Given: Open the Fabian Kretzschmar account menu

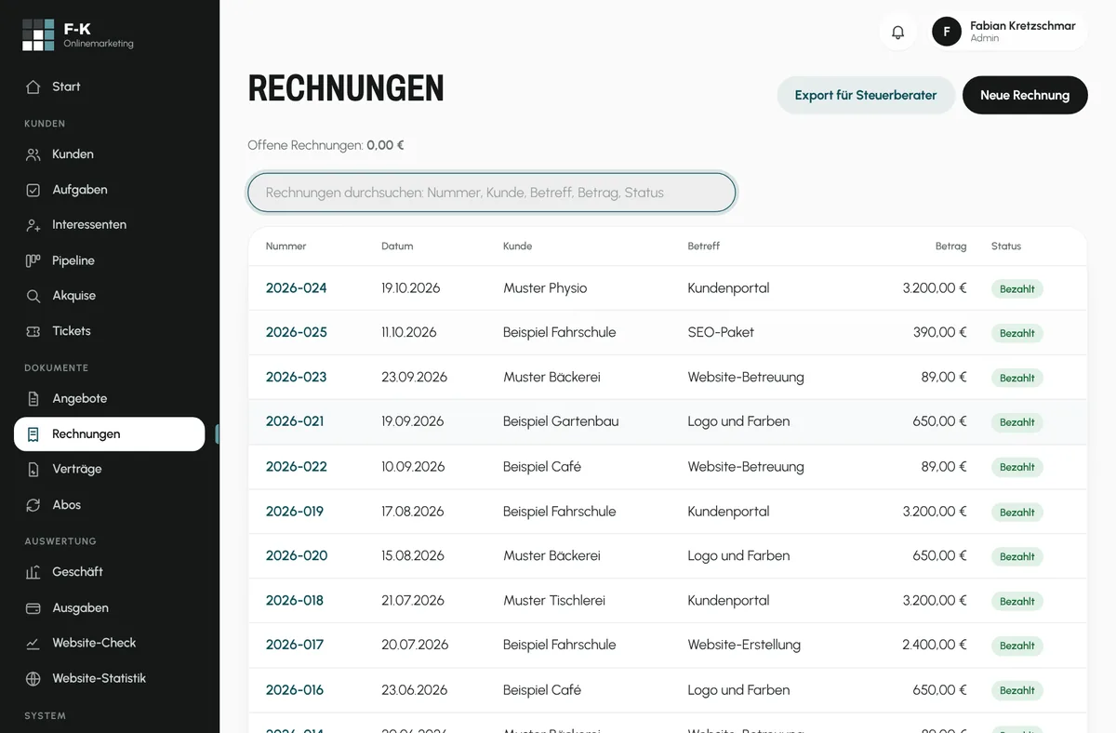Looking at the screenshot, I should tap(1009, 32).
